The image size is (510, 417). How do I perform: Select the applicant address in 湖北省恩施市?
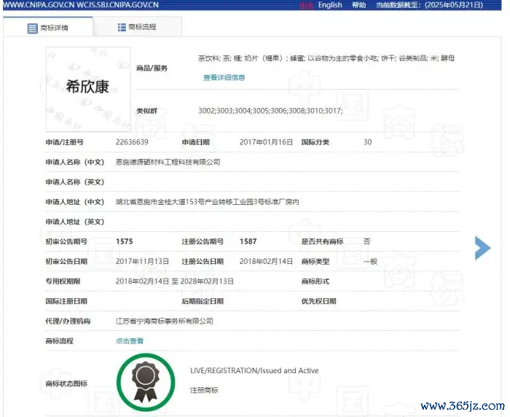[x=207, y=202]
